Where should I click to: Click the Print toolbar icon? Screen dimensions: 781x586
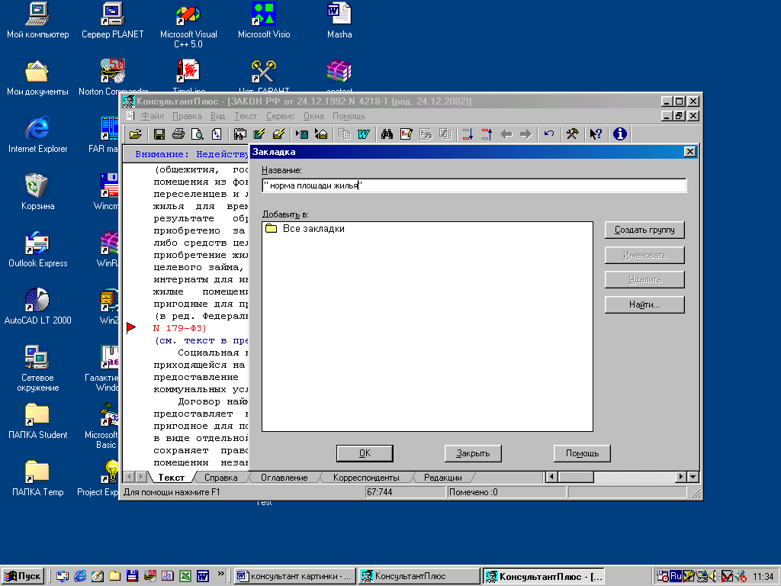tap(178, 134)
